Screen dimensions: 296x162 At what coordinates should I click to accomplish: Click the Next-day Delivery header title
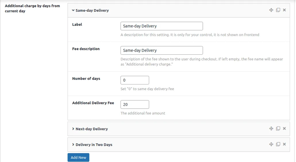[x=92, y=129]
